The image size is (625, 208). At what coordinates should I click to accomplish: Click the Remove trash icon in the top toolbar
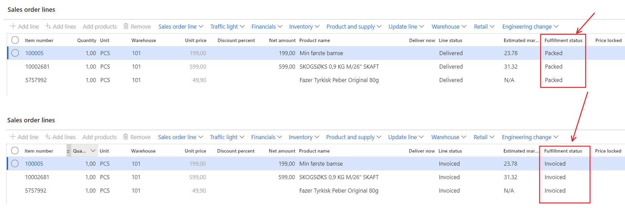pos(126,26)
